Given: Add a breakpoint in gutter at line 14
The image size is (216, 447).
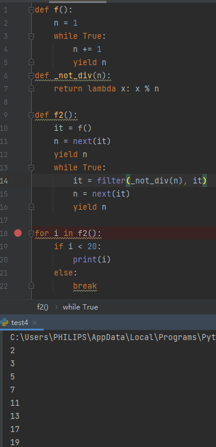Looking at the screenshot, I should pyautogui.click(x=18, y=180).
